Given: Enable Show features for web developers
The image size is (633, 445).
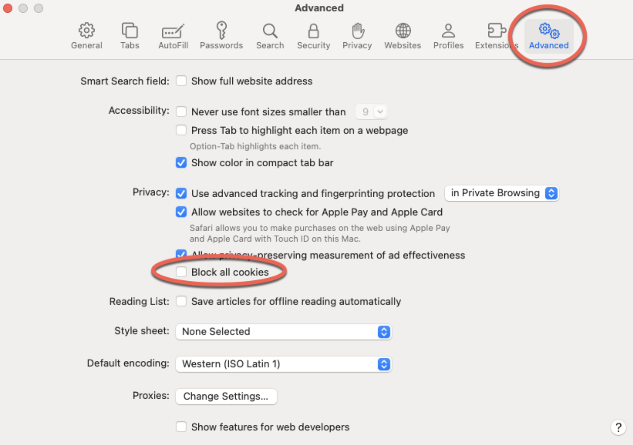Looking at the screenshot, I should click(181, 427).
